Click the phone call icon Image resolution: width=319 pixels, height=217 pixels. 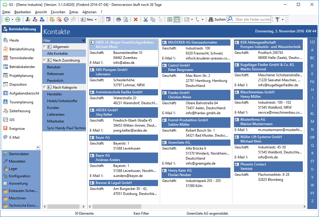[197, 19]
